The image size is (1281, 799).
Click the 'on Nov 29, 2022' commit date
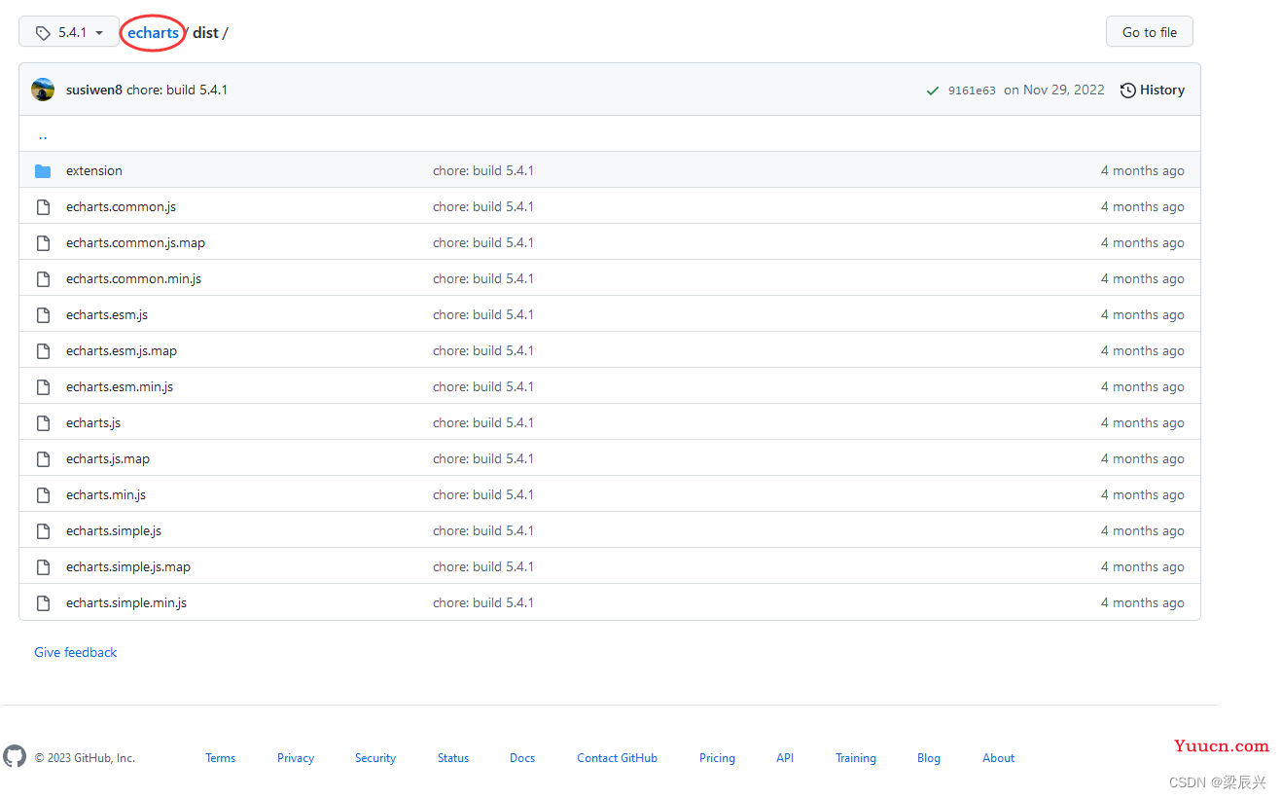[1054, 90]
